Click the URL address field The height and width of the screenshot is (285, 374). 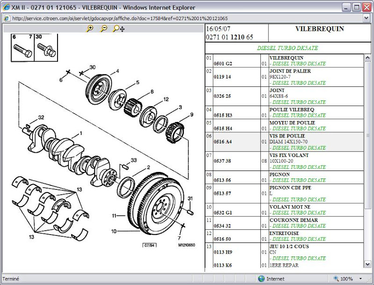point(186,18)
